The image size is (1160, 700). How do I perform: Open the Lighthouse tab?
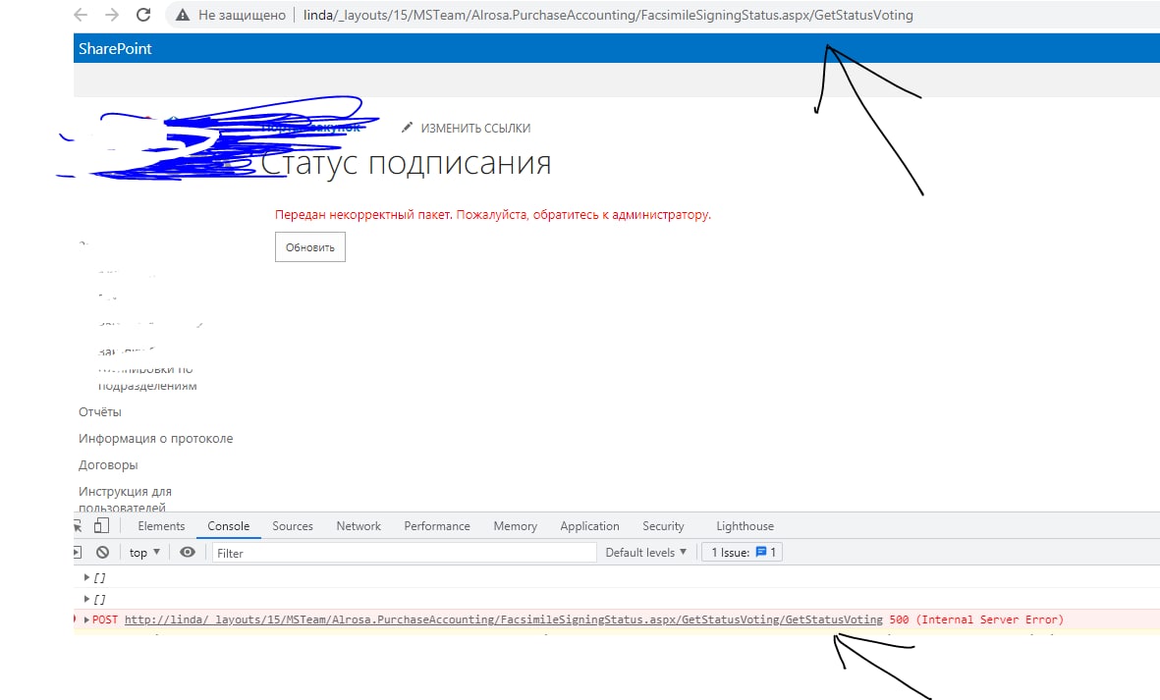pyautogui.click(x=745, y=525)
